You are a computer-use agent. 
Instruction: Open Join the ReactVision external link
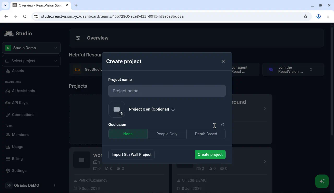(293, 69)
